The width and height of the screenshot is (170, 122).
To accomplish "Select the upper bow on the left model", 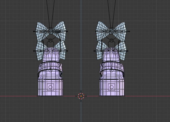I will click(x=51, y=31).
